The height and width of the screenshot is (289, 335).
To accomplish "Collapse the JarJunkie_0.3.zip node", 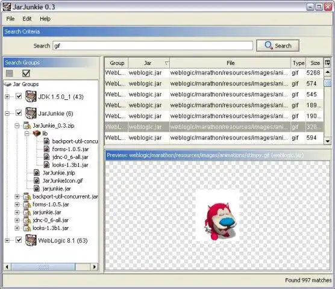I will [17, 126].
